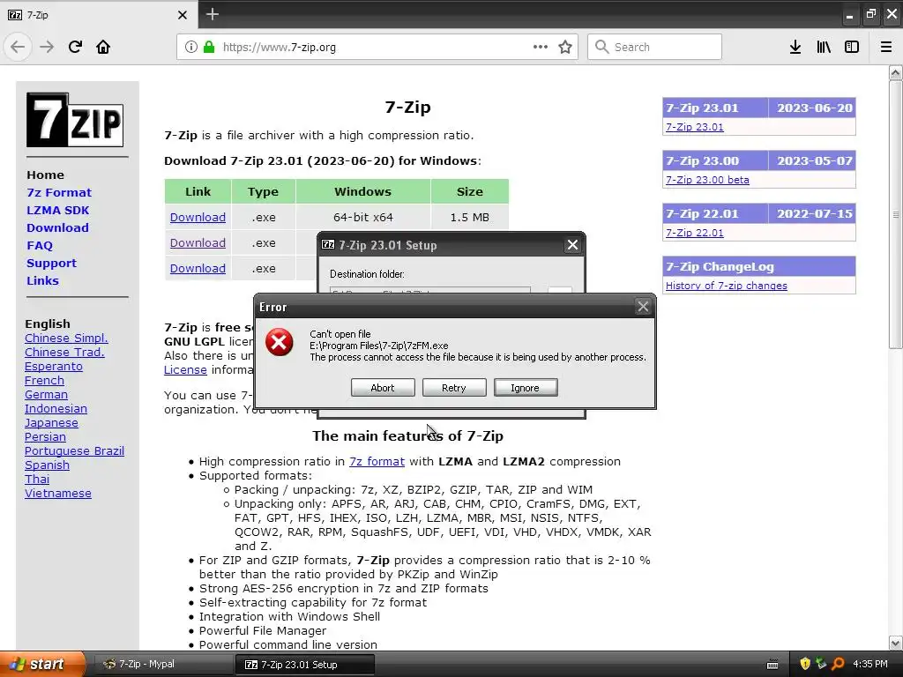Click Abort in the Error dialog

383,388
